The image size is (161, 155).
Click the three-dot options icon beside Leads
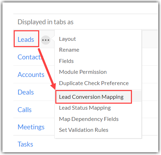click(45, 40)
